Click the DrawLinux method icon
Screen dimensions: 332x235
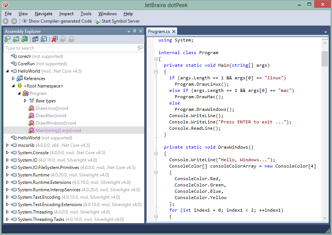pyautogui.click(x=31, y=108)
